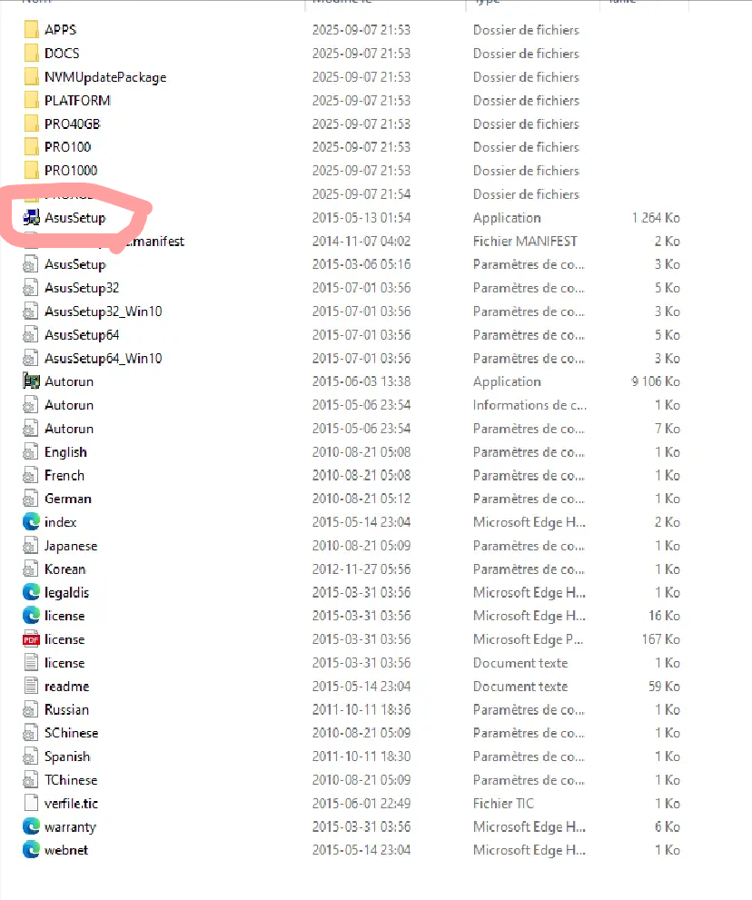Click the webnet Edge file icon
This screenshot has width=752, height=900.
click(32, 850)
